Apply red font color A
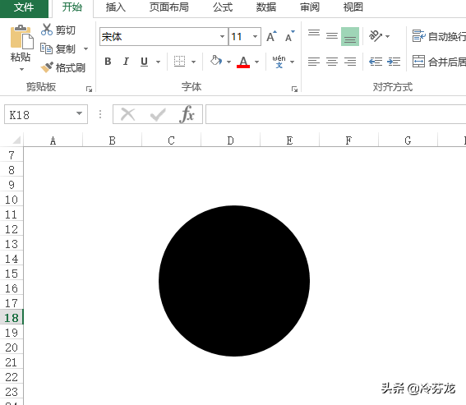The height and width of the screenshot is (405, 466). point(243,62)
